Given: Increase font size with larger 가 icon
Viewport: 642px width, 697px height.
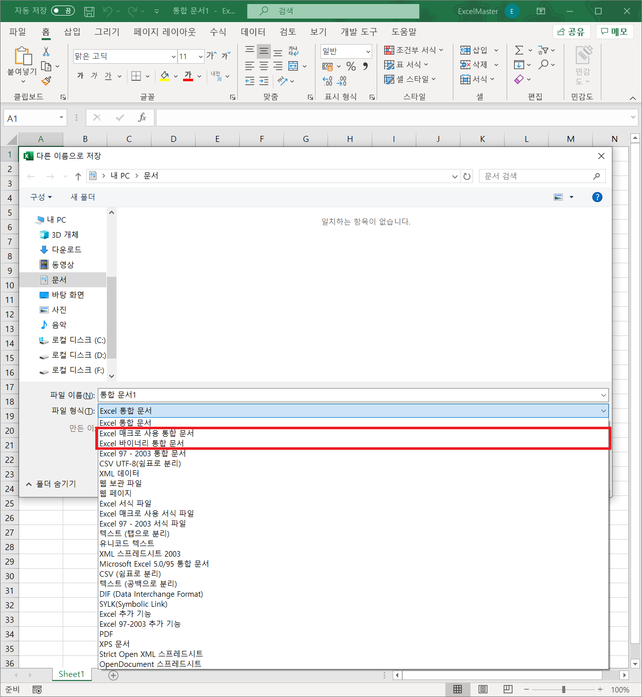Looking at the screenshot, I should 212,56.
